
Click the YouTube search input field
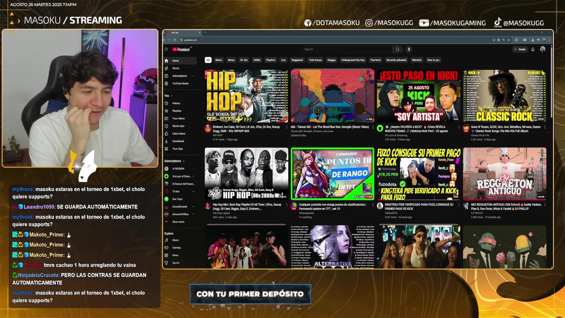347,49
